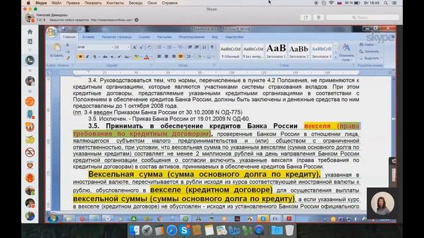Image resolution: width=424 pixels, height=238 pixels.
Task: Switch to the Надстройки ribbon tab
Action: tap(234, 37)
